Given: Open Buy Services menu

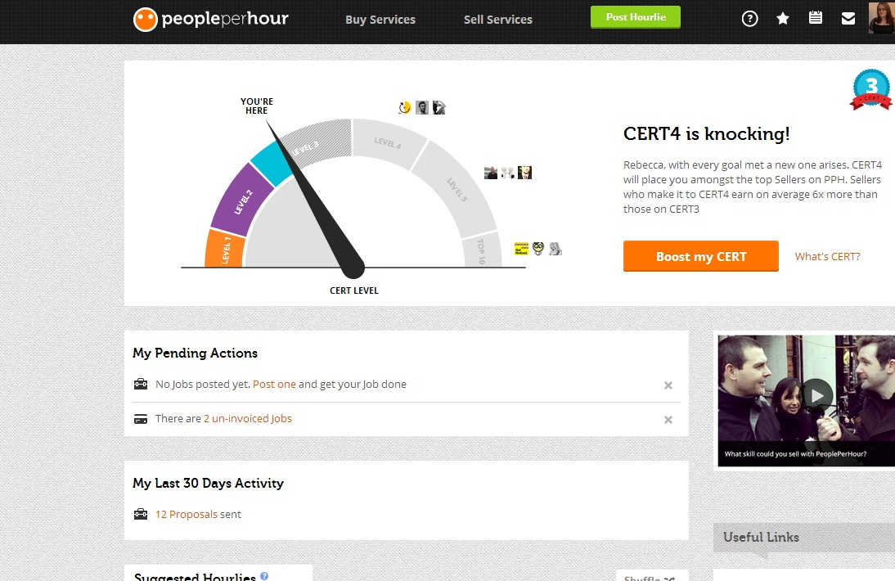Looking at the screenshot, I should [380, 20].
